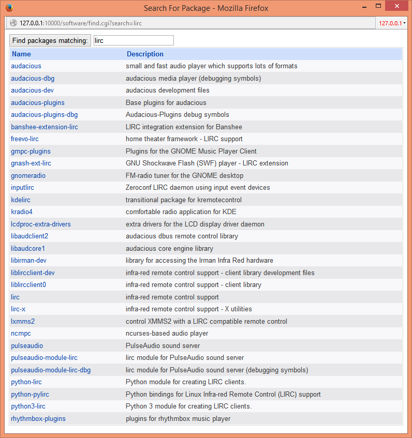This screenshot has width=412, height=438.
Task: Open the pulseaudio package link
Action: click(x=27, y=345)
